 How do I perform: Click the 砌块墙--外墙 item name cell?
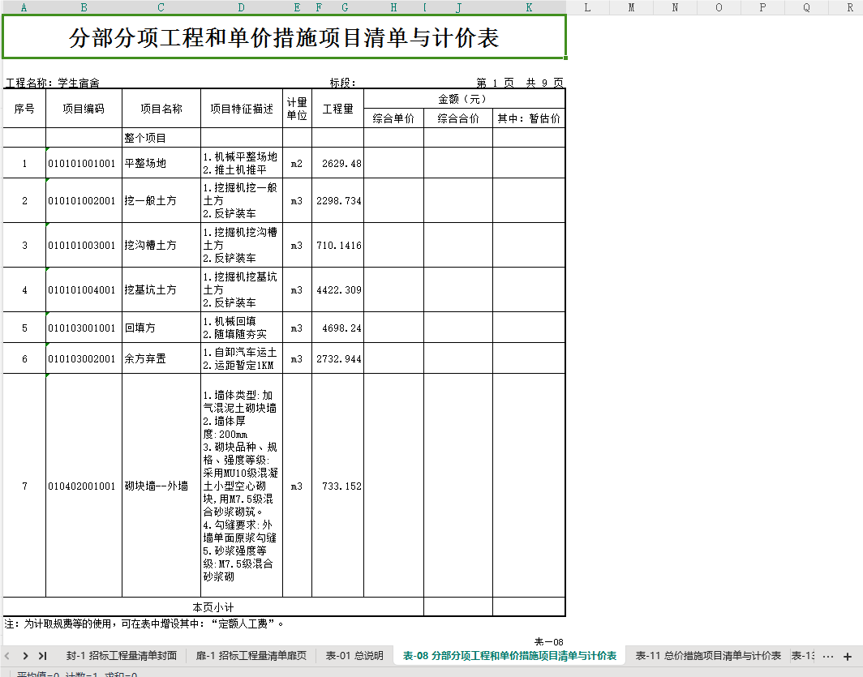(x=161, y=486)
